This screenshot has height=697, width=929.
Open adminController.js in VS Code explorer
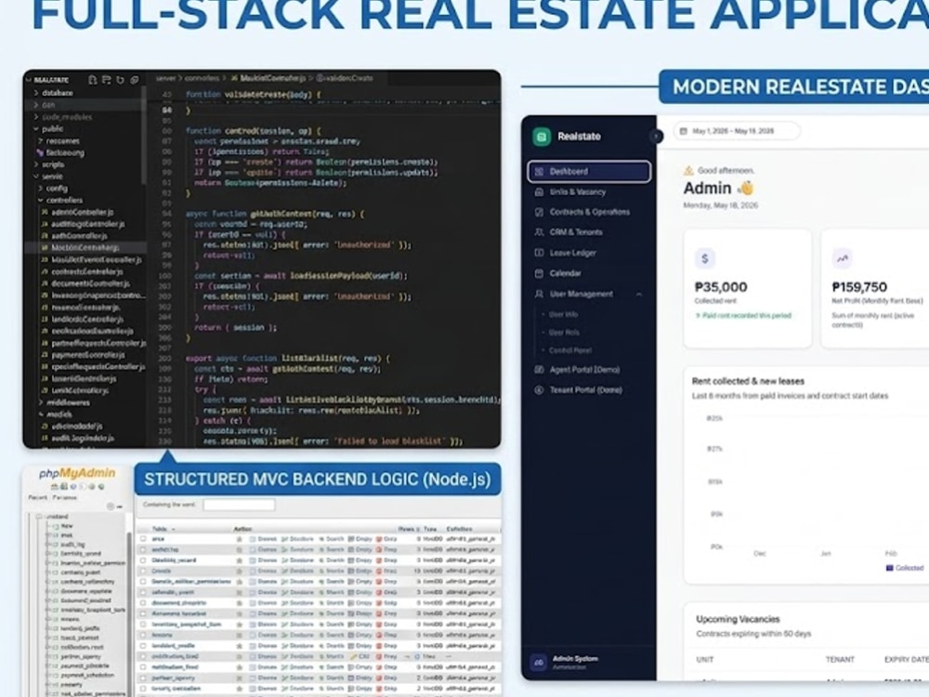[82, 212]
